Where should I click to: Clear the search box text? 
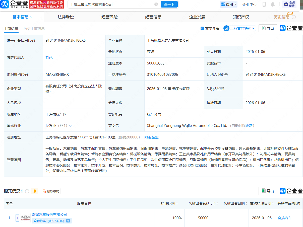156,4
